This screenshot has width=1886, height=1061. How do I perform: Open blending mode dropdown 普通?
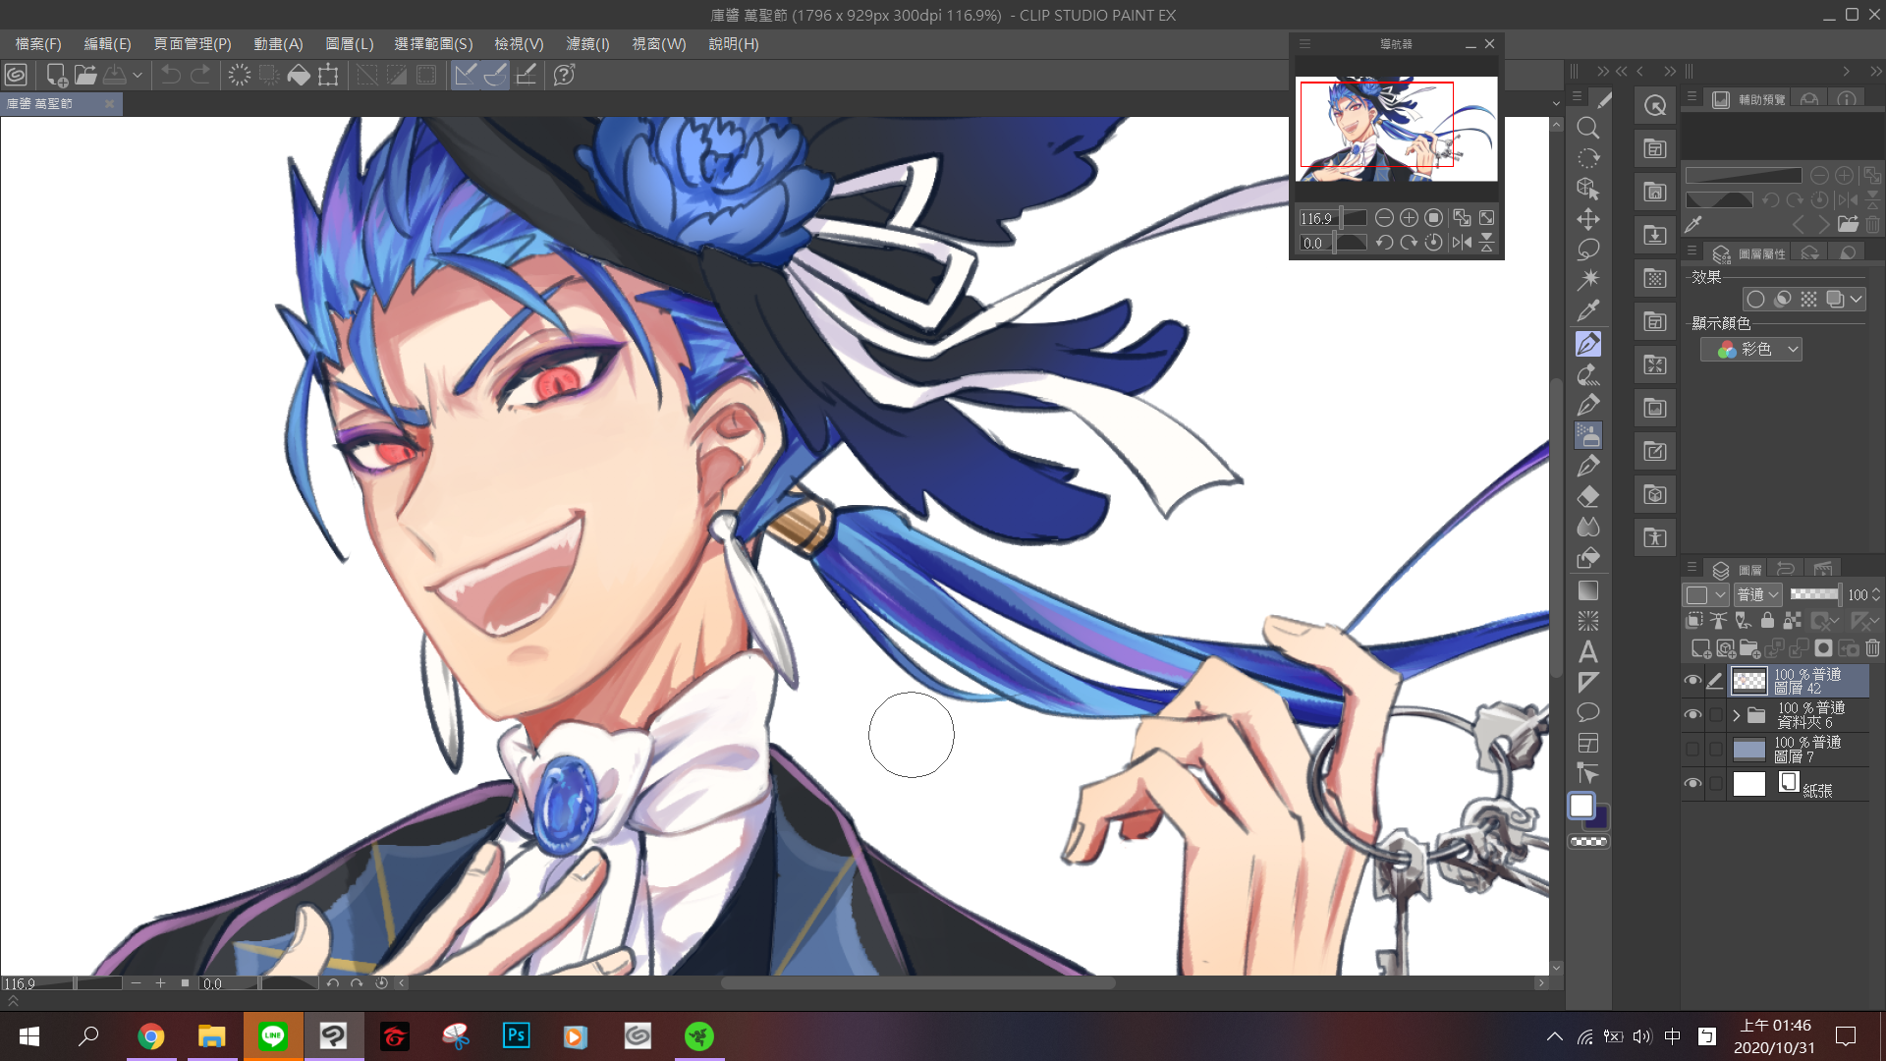(x=1757, y=594)
